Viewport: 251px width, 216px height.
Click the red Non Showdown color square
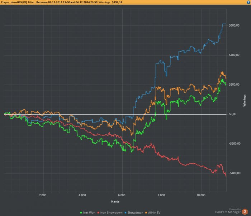coord(98,213)
